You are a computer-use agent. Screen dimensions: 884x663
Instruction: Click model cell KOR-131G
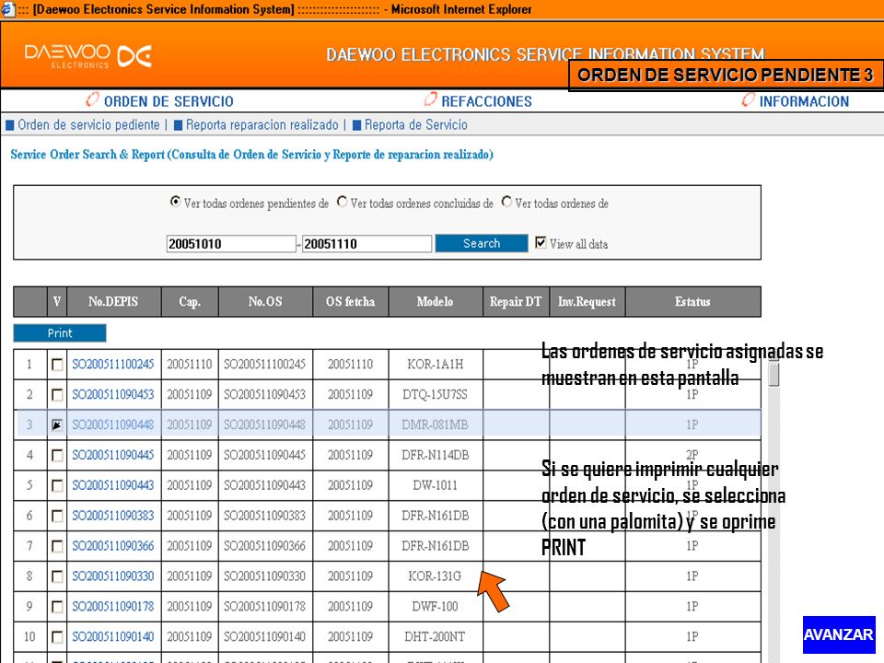[x=436, y=576]
